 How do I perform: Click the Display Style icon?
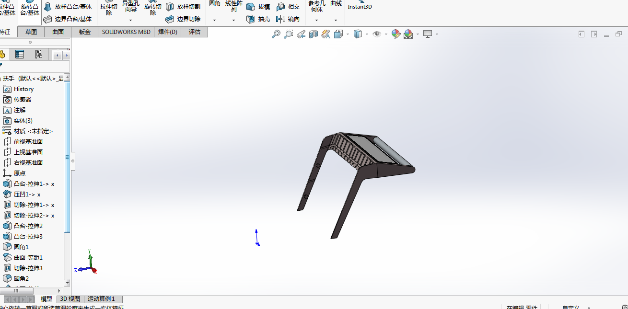[358, 34]
